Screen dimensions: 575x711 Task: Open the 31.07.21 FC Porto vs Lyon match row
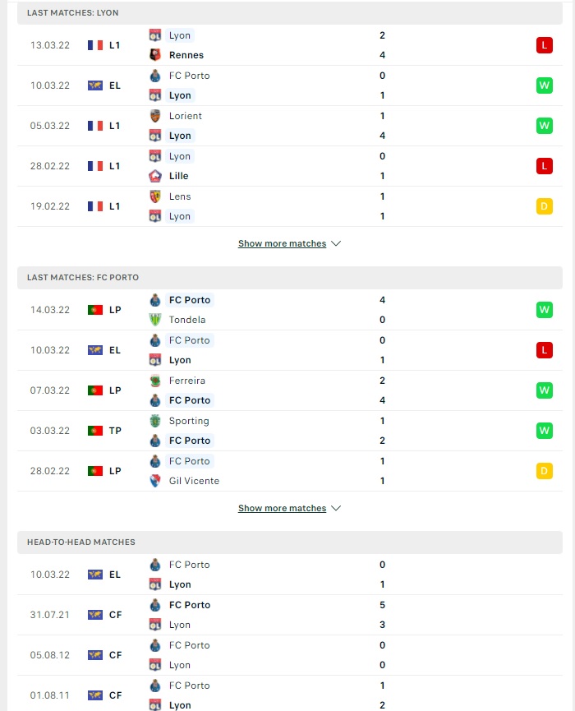click(x=290, y=615)
